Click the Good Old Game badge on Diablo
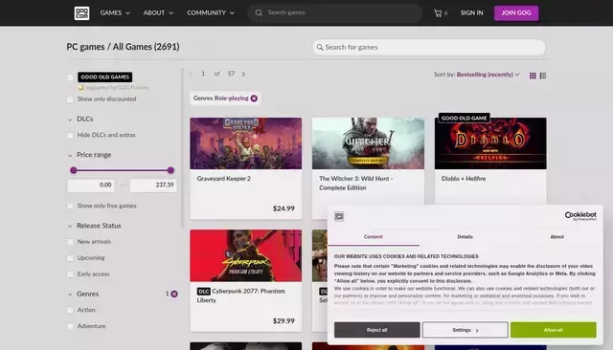The height and width of the screenshot is (350, 613). coord(464,118)
